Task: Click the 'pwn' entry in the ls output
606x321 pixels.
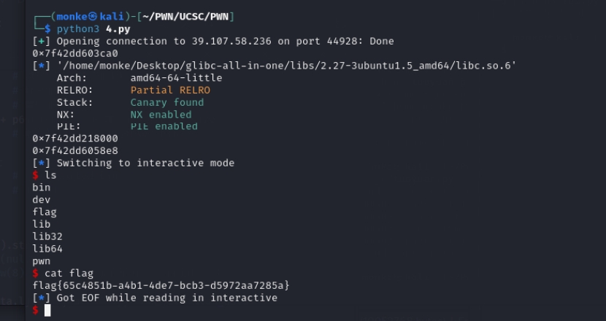Action: pos(42,260)
